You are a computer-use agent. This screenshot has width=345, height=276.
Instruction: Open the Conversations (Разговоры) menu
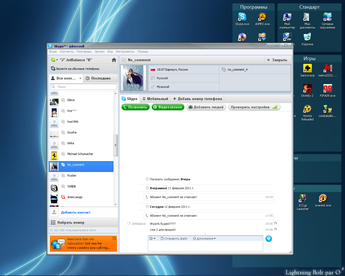click(x=84, y=51)
